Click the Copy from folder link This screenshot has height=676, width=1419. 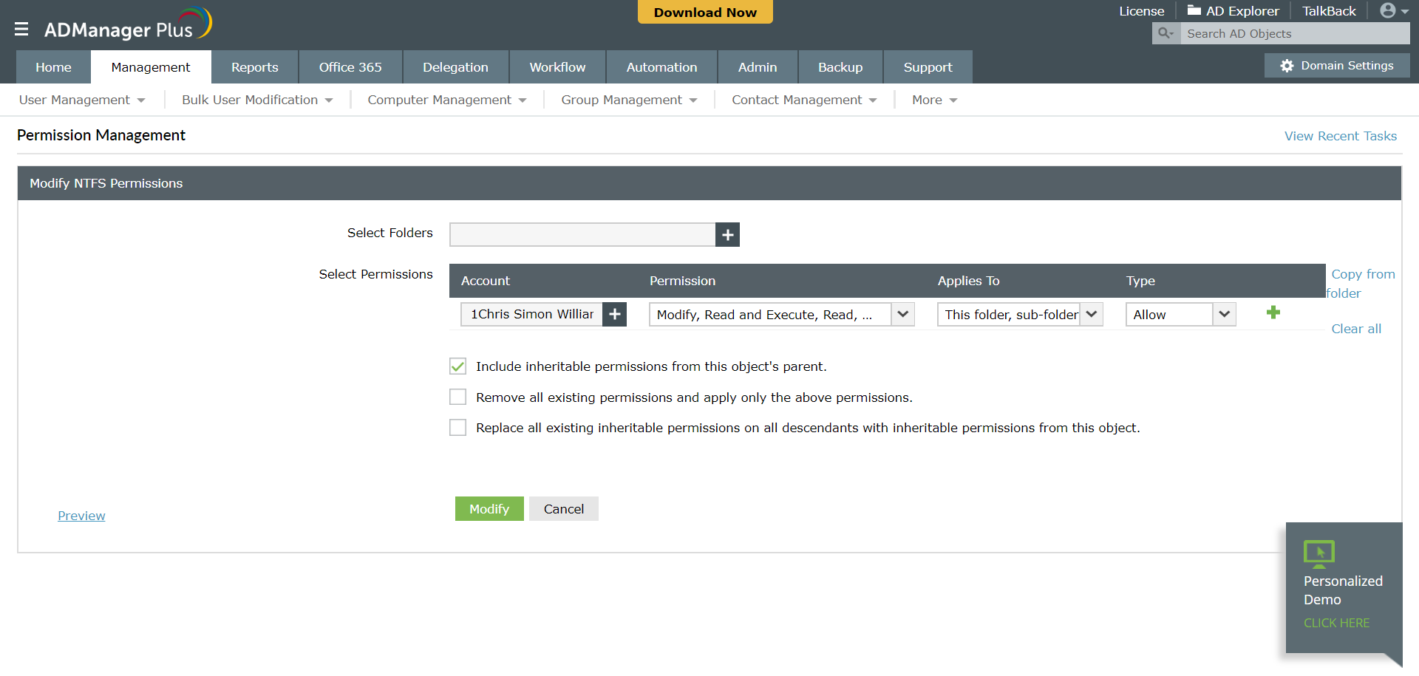1361,284
